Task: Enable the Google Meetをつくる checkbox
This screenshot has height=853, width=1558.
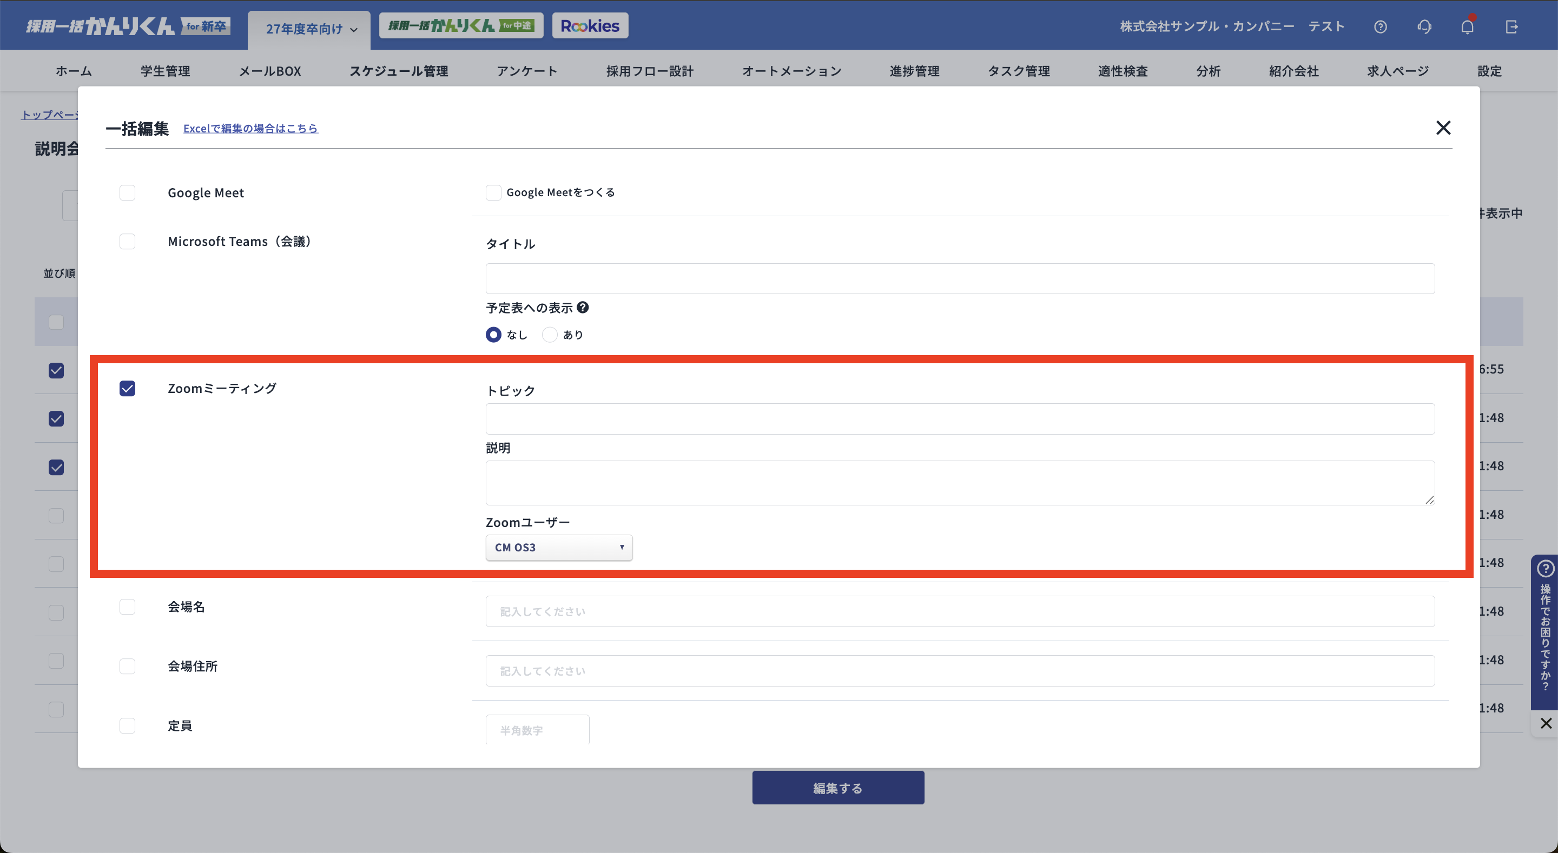Action: tap(493, 193)
